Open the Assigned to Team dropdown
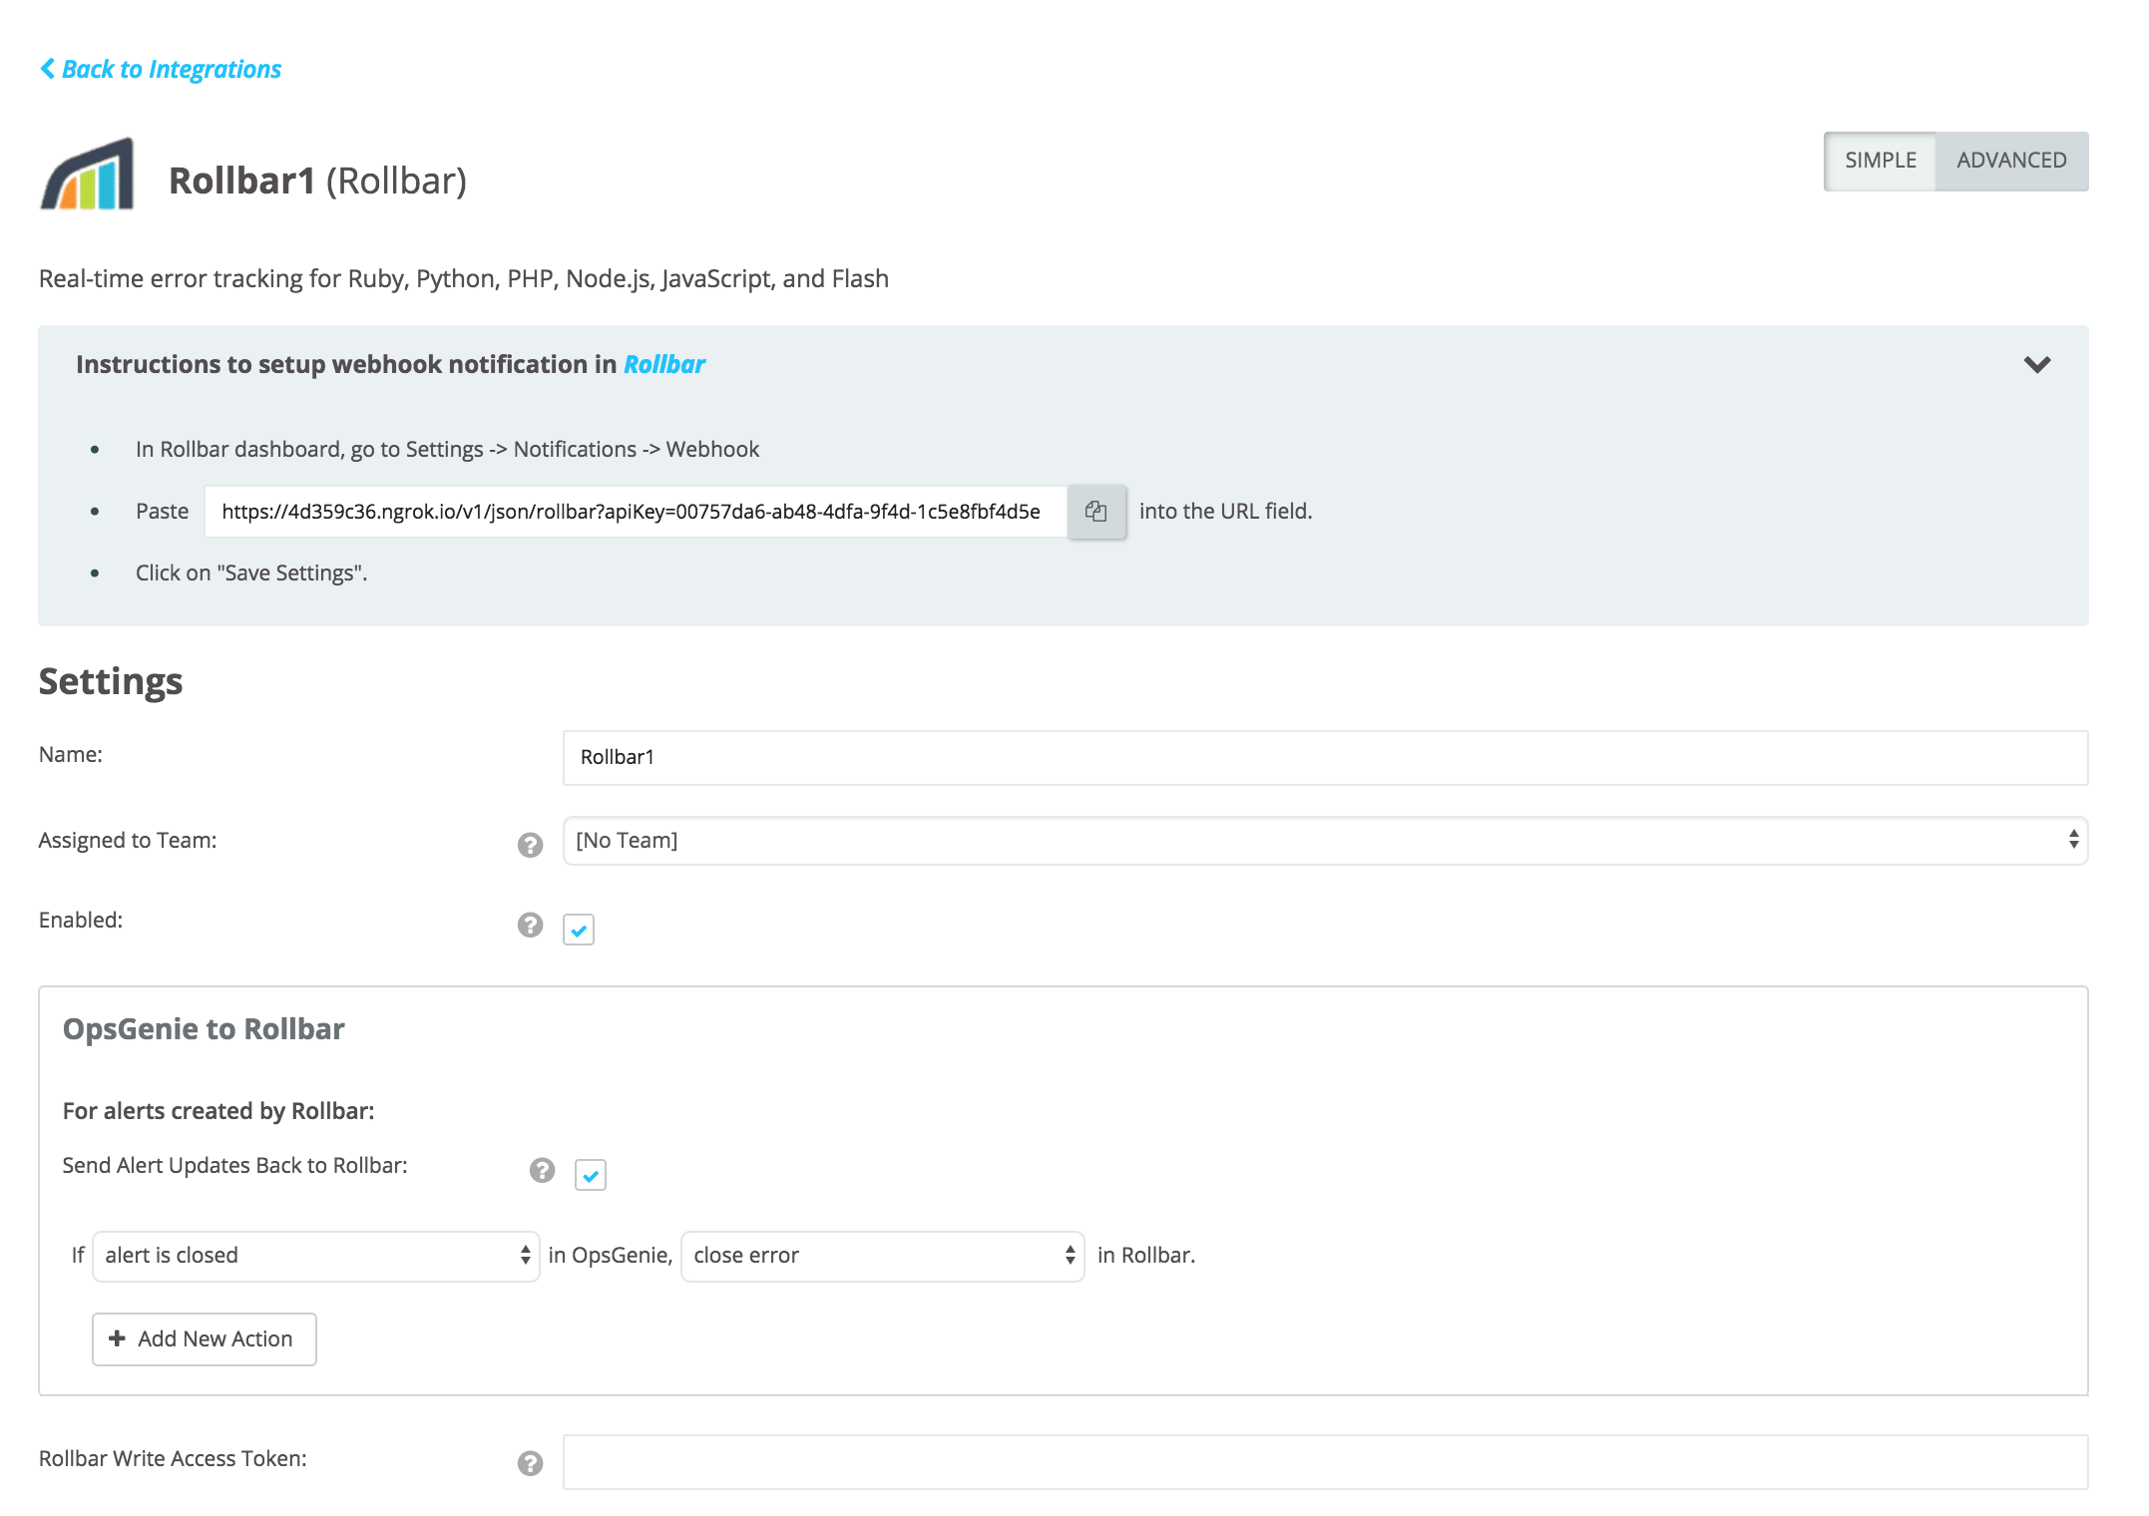 (1324, 841)
